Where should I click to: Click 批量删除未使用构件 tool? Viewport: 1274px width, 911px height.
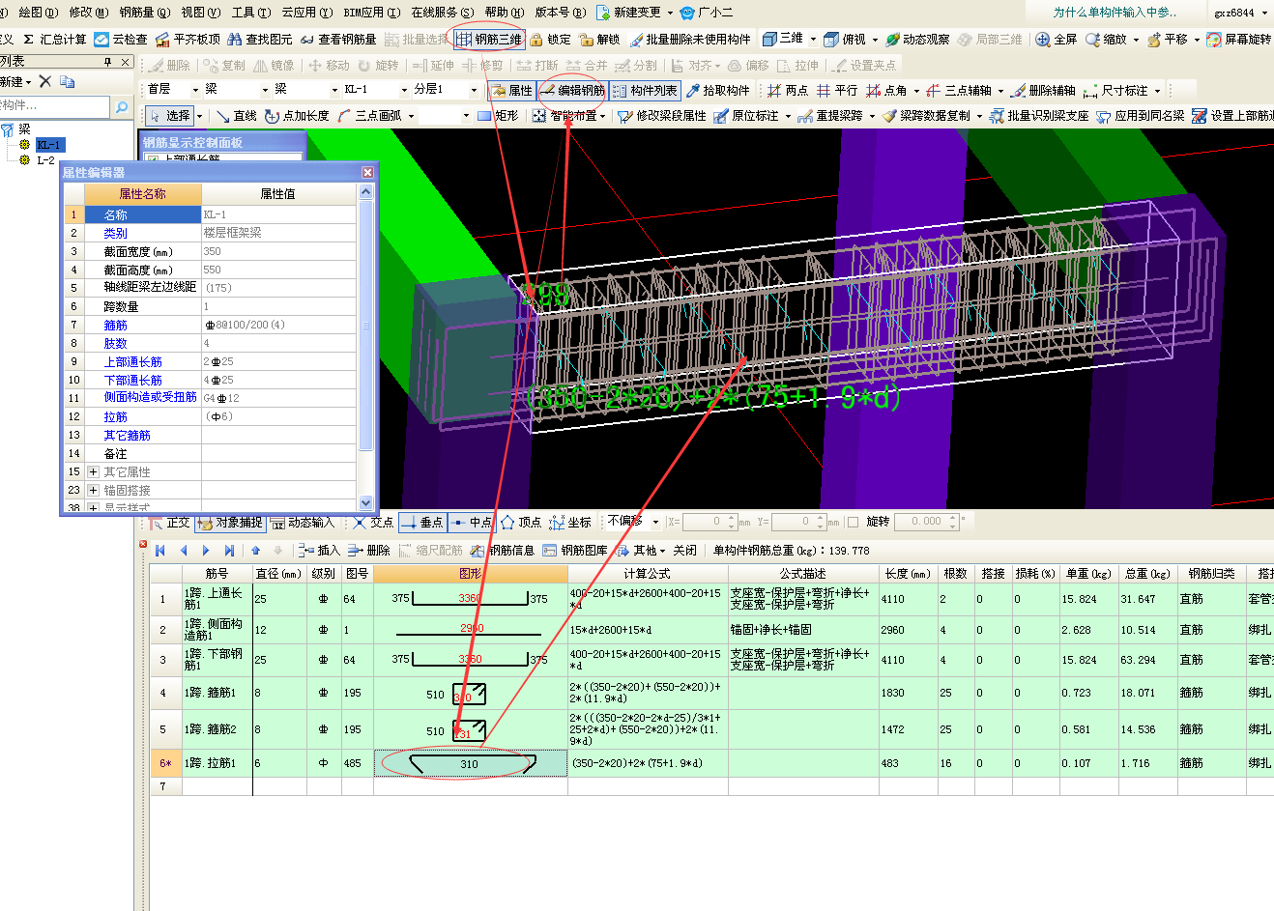(690, 40)
